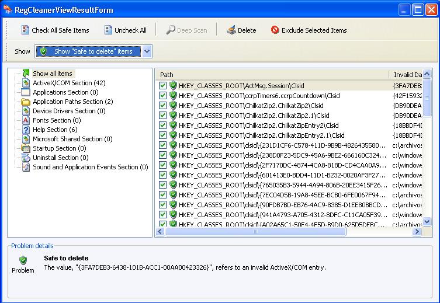Click the Path column header

pyautogui.click(x=272, y=75)
